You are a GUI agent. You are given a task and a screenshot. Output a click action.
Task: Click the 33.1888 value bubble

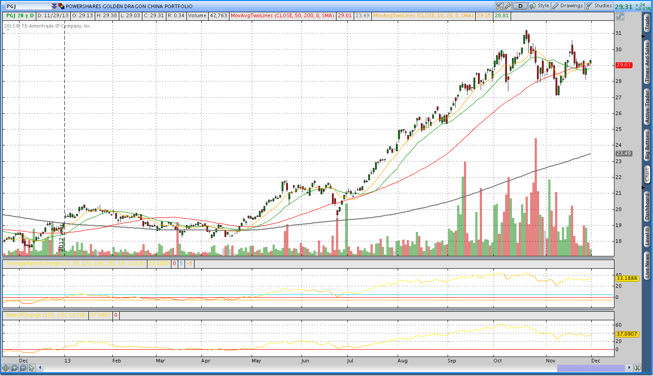coord(628,279)
